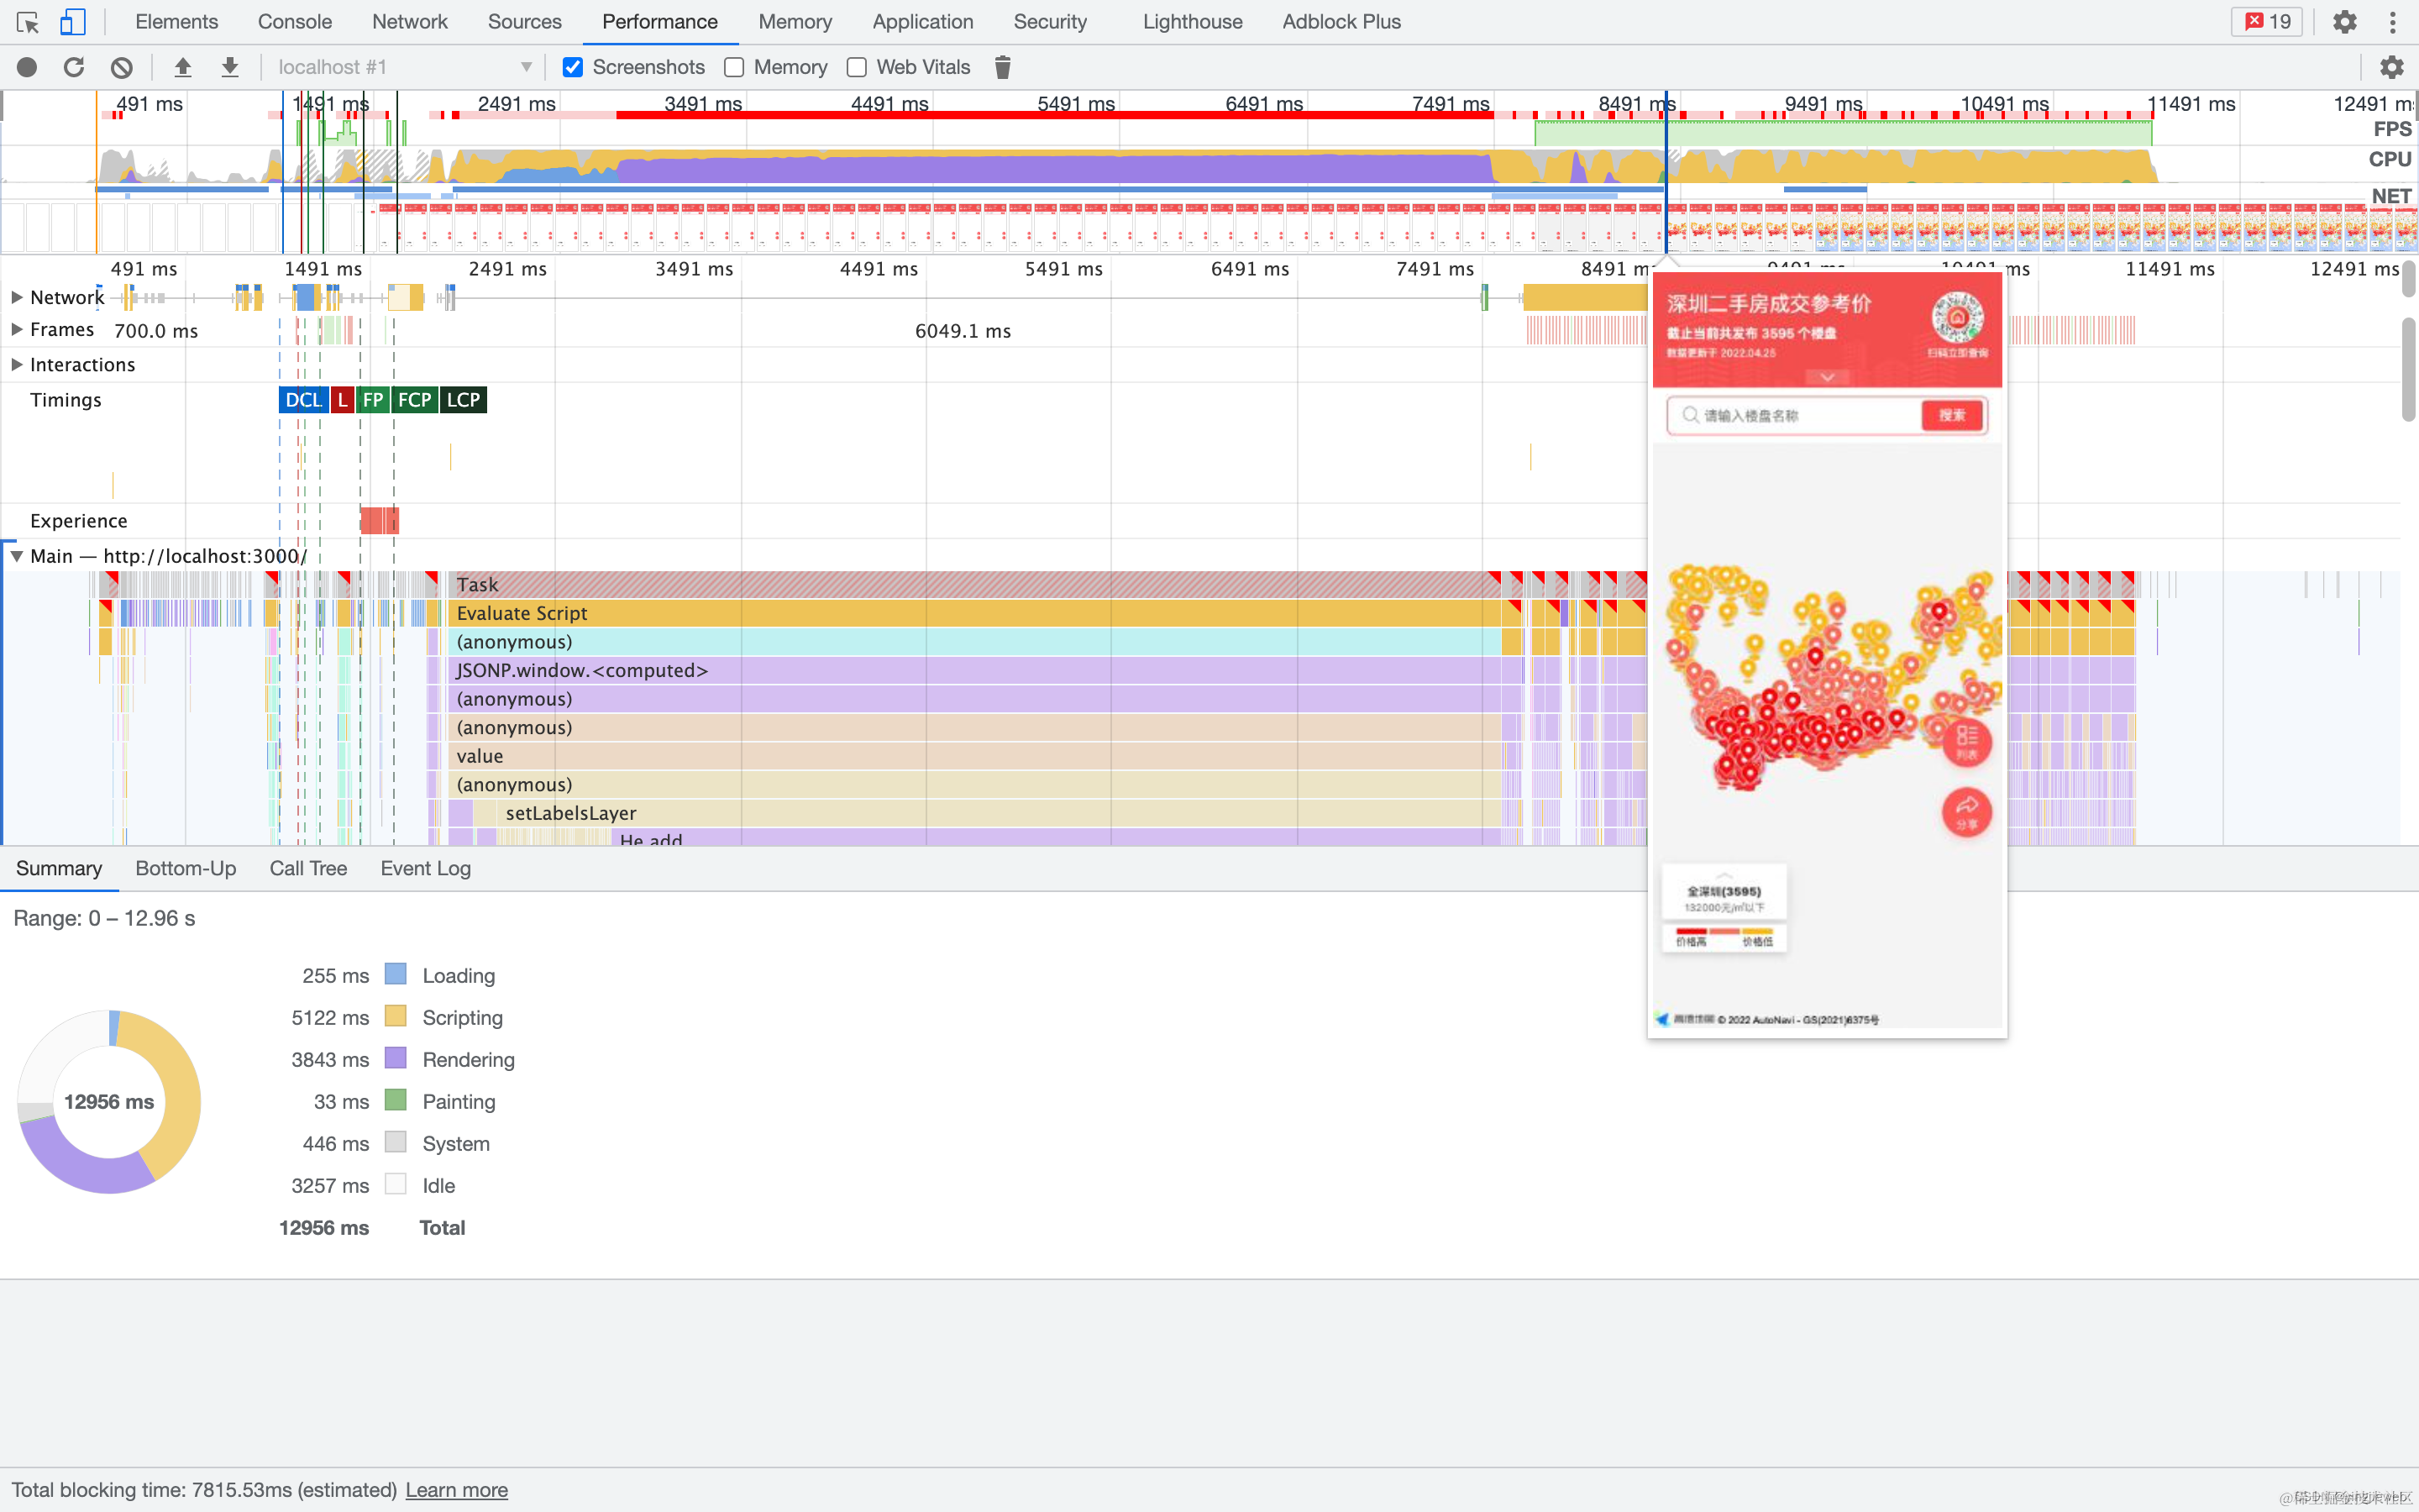Open the localhost #1 recording dropdown

point(404,67)
